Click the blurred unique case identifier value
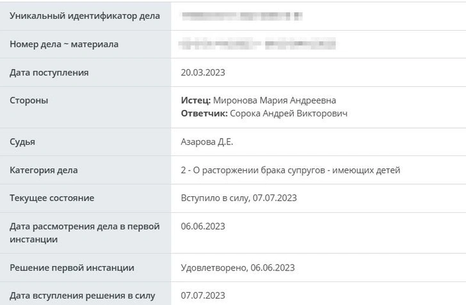The width and height of the screenshot is (466, 305). click(x=241, y=16)
